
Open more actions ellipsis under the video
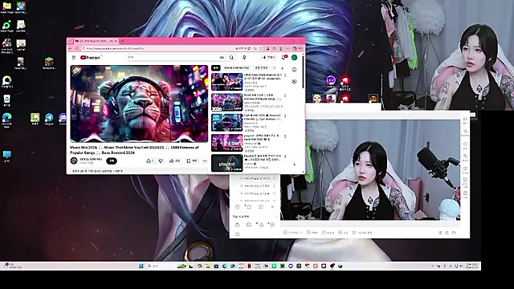pos(205,161)
